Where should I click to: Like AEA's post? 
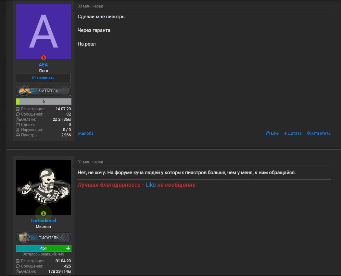[x=272, y=133]
